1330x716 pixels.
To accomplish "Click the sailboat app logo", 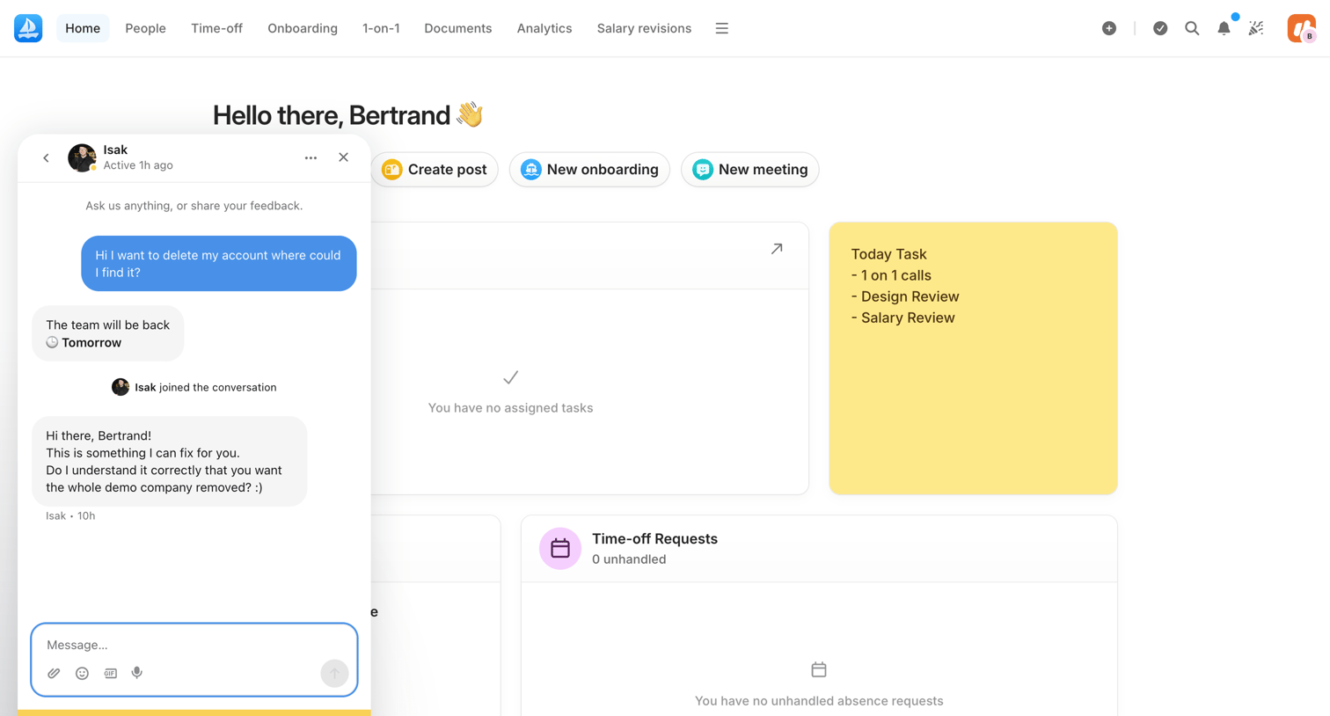I will point(28,28).
